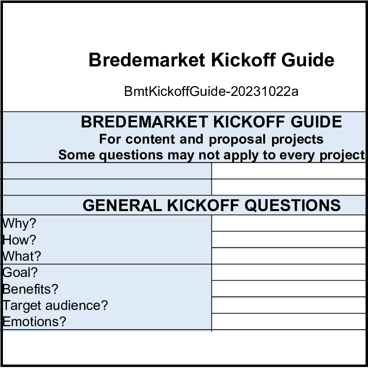
Task: Select the 'For content and proposal projects' line
Action: click(211, 139)
